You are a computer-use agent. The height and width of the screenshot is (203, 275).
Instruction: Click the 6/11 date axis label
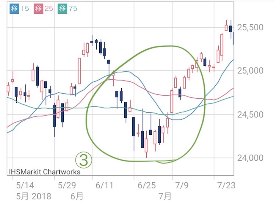(x=104, y=185)
